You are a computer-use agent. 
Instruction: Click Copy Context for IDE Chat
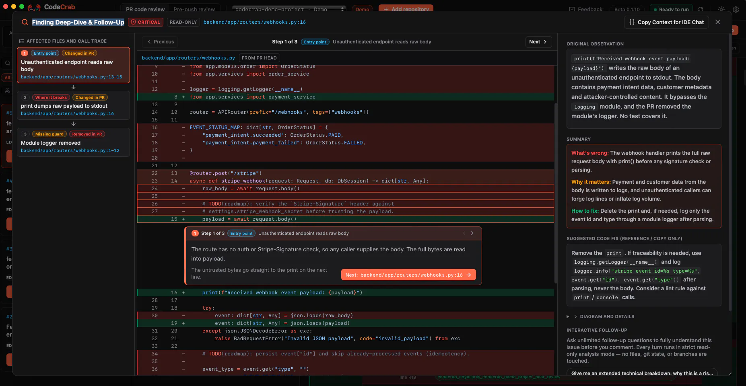[x=666, y=22]
